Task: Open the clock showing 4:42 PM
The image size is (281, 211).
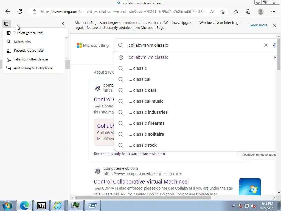Action: pyautogui.click(x=267, y=206)
